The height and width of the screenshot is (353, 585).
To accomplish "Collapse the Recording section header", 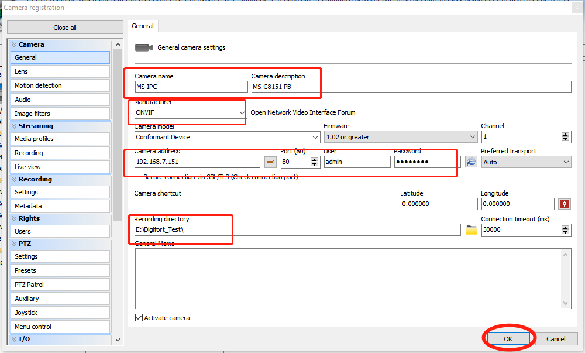I will (60, 180).
